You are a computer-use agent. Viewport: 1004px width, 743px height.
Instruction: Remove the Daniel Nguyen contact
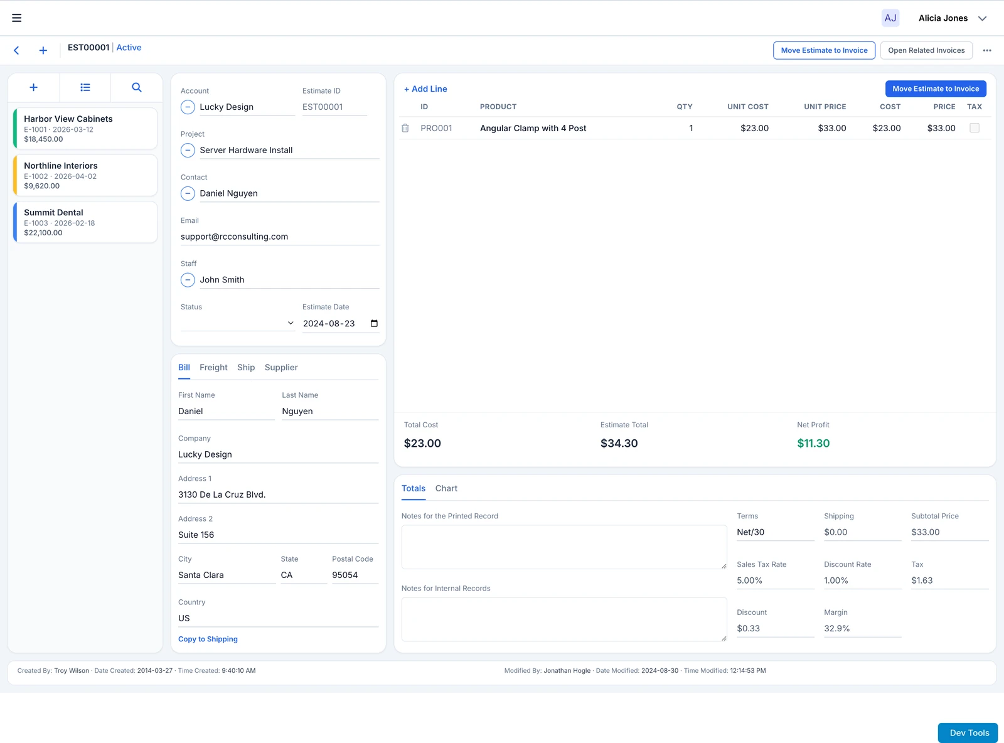click(x=188, y=194)
